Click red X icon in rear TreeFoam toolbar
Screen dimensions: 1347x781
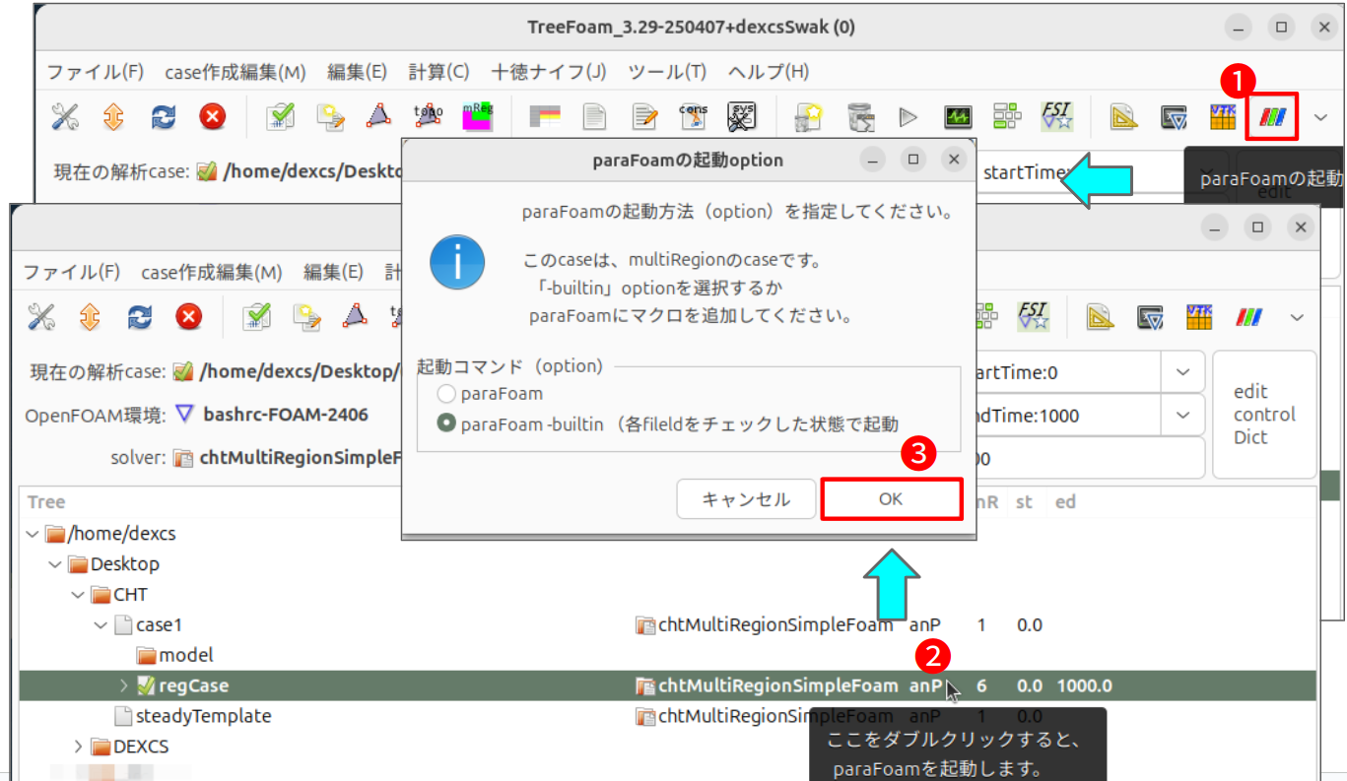pyautogui.click(x=212, y=118)
